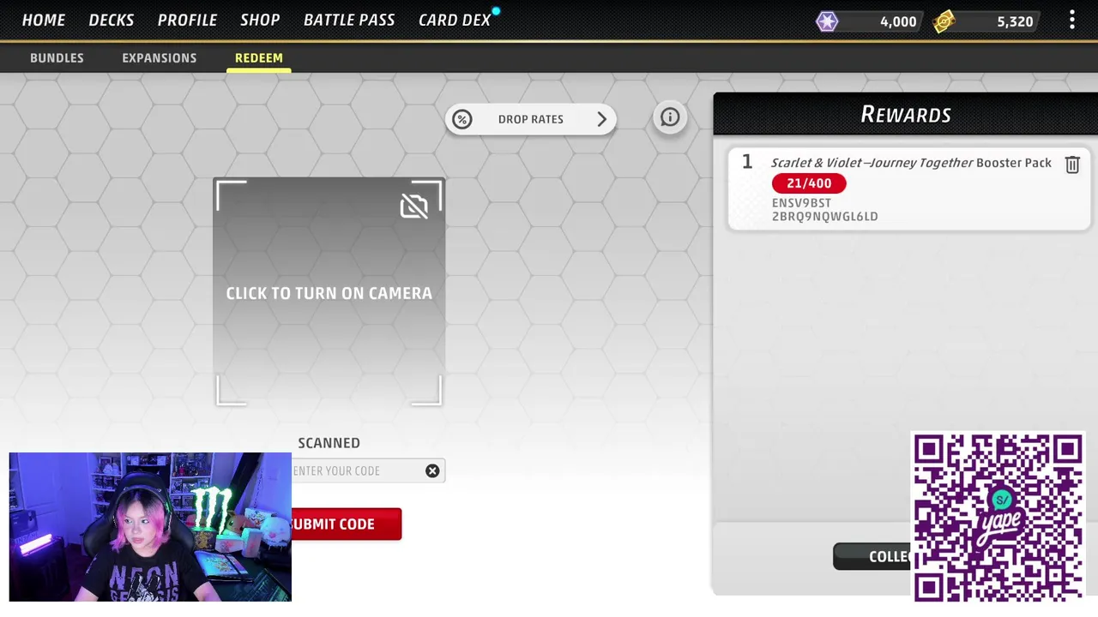The height and width of the screenshot is (617, 1098).
Task: Click the purple crystal currency icon
Action: [827, 21]
